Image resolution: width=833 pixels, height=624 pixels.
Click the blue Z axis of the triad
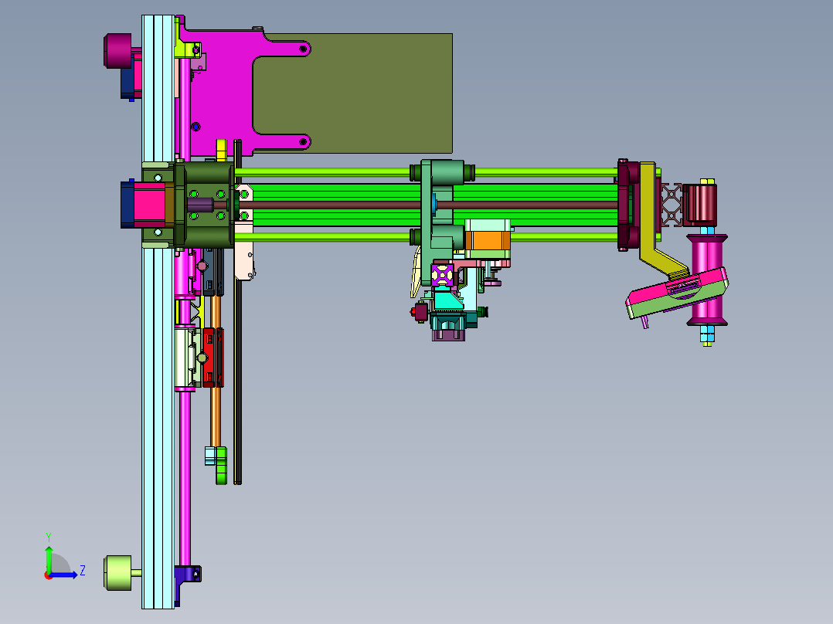click(65, 574)
